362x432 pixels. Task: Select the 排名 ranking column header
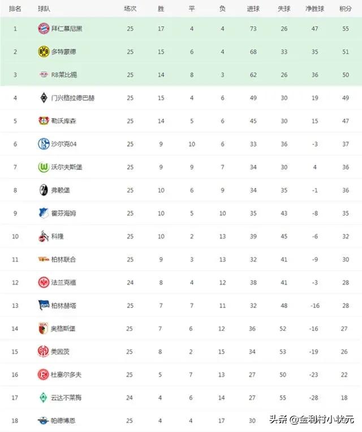[15, 9]
